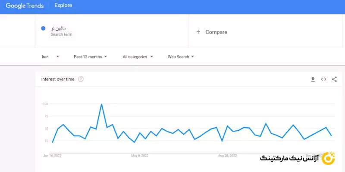The height and width of the screenshot is (172, 345).
Task: Click the blue search term color dot
Action: [x=43, y=28]
